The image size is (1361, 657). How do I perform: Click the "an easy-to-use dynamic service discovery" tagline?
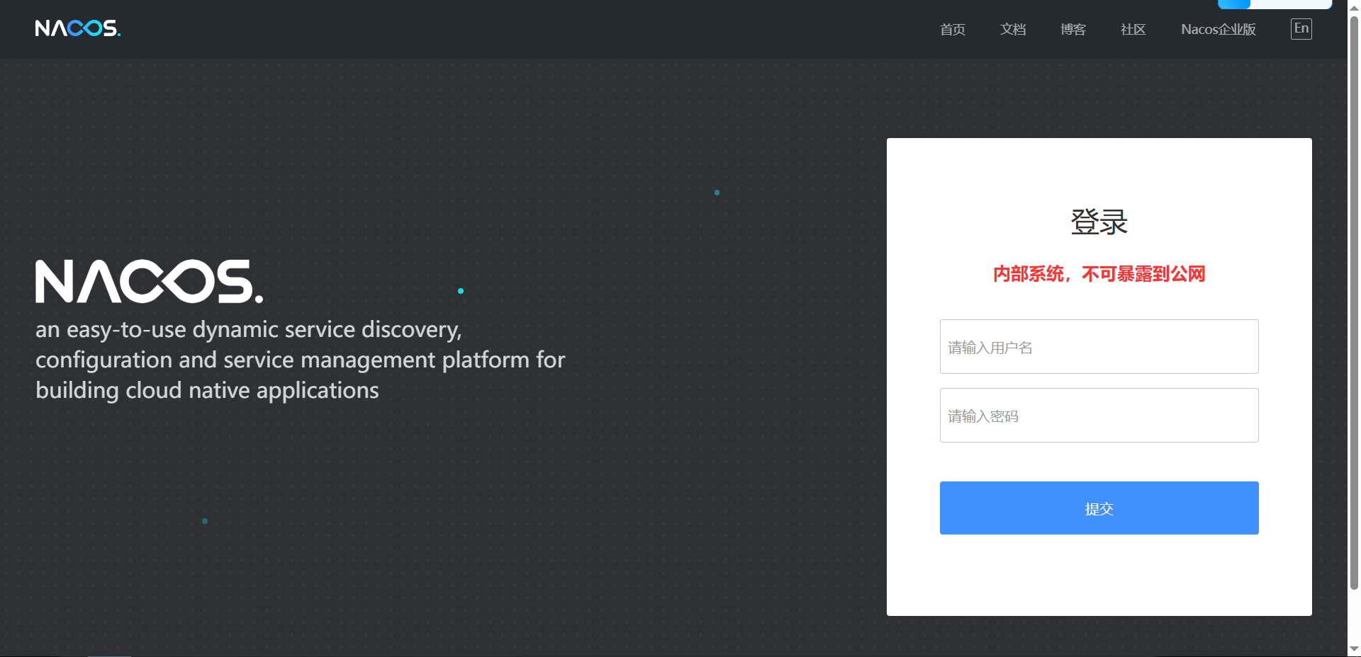[x=301, y=360]
